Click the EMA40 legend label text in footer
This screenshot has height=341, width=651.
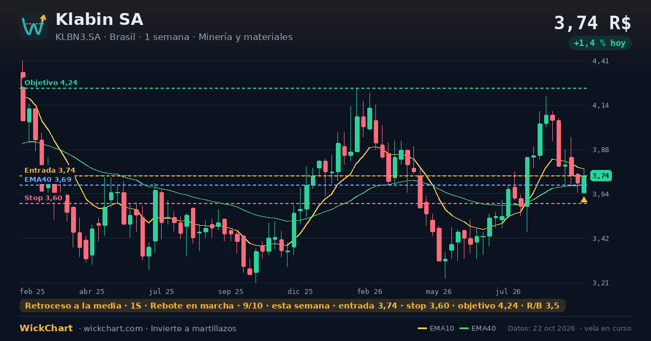coord(483,329)
